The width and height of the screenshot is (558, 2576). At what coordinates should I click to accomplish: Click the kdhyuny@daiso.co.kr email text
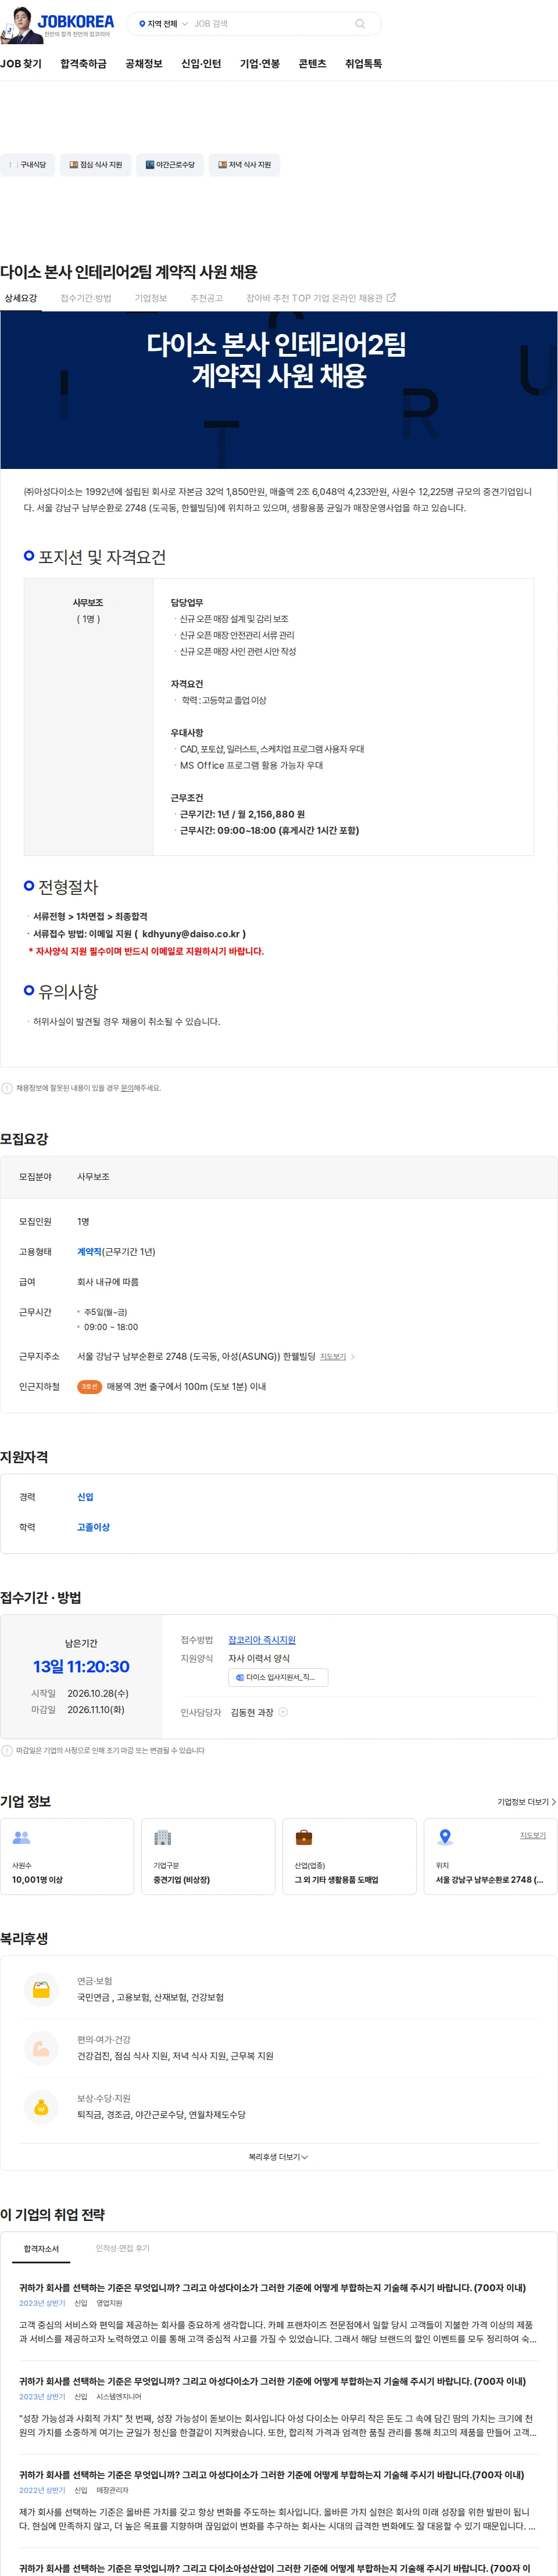pyautogui.click(x=191, y=934)
